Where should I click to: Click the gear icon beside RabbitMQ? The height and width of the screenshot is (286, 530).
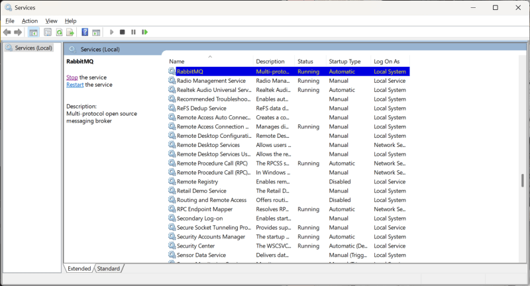click(x=172, y=71)
